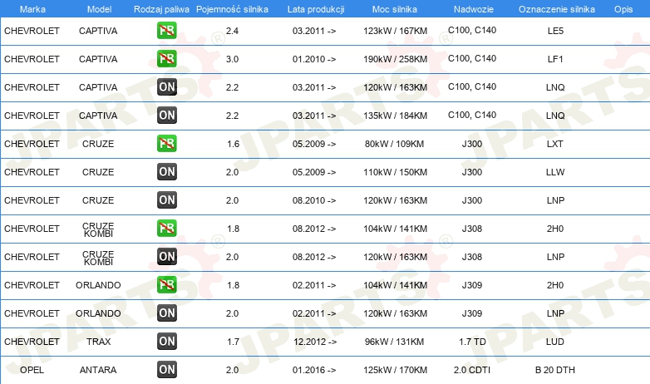
Task: Select the ANTARA model cell
Action: [98, 370]
